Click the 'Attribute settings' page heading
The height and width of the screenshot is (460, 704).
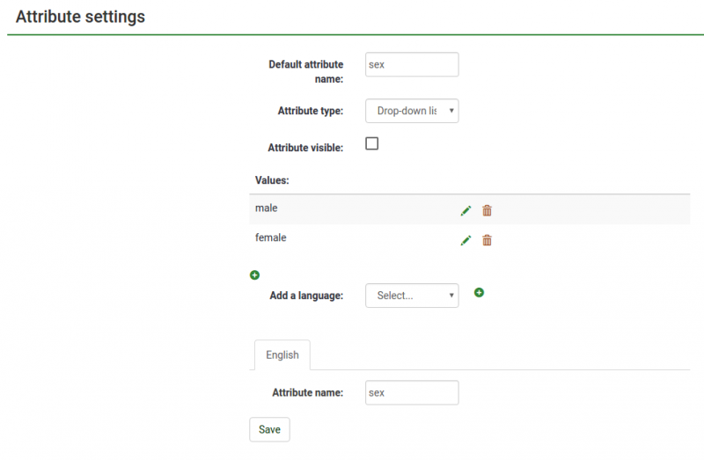(80, 17)
